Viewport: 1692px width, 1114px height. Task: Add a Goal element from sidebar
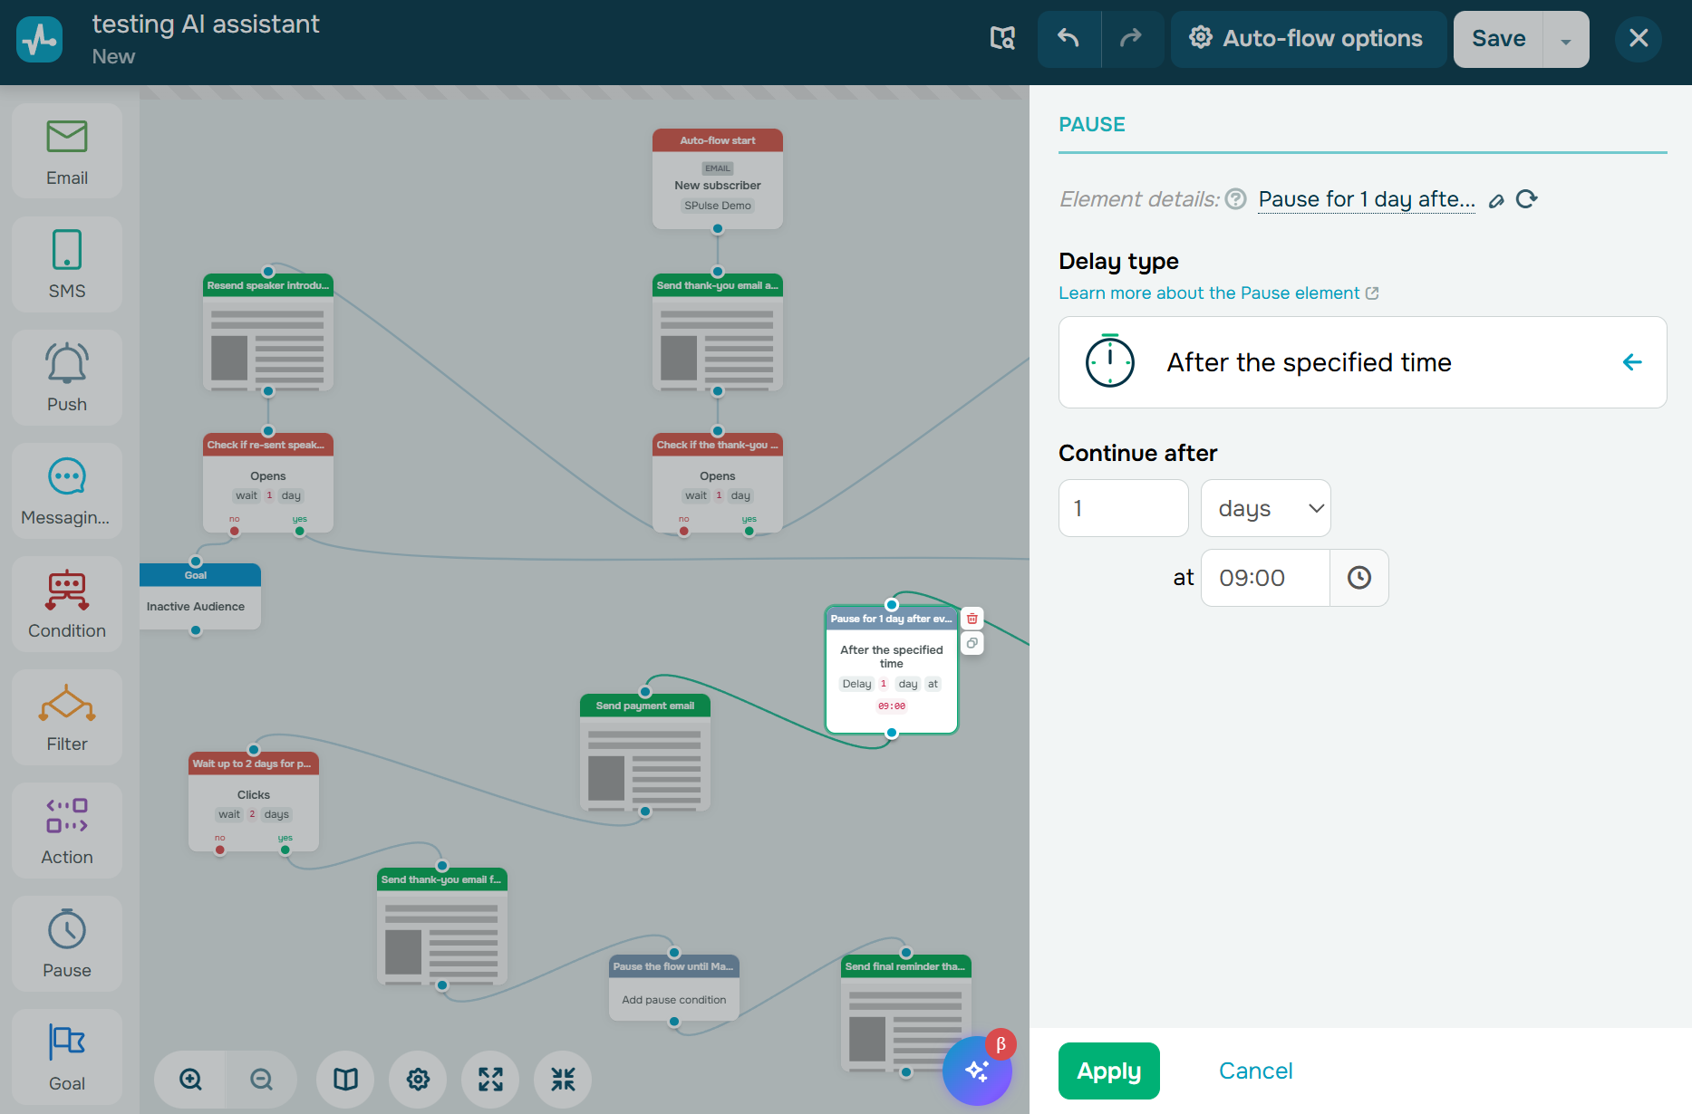click(67, 1057)
